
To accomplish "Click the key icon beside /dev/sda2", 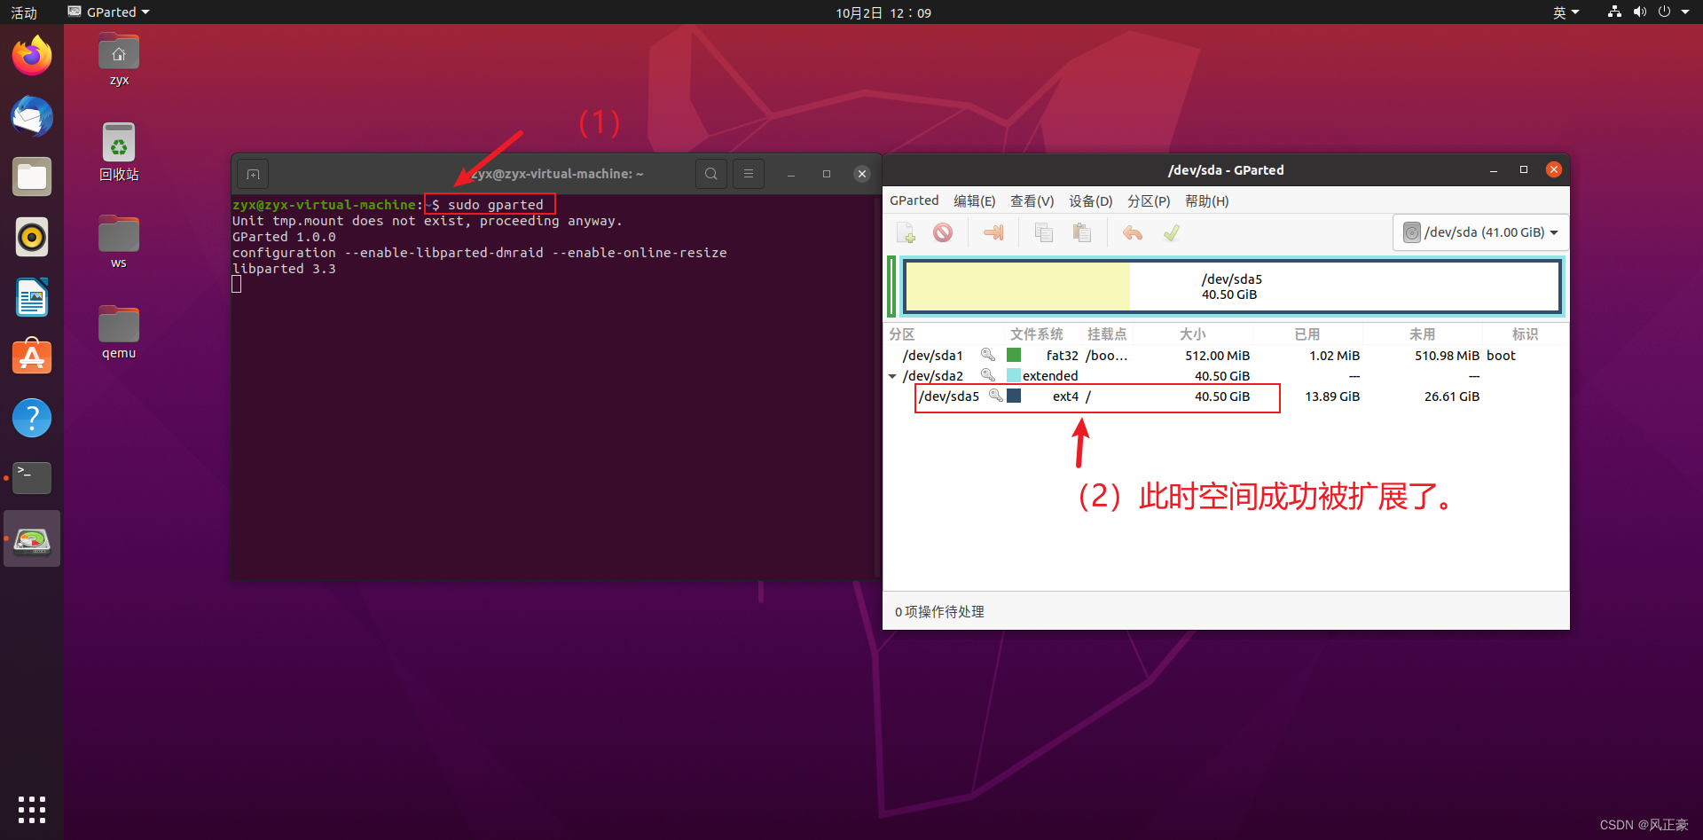I will pos(987,375).
